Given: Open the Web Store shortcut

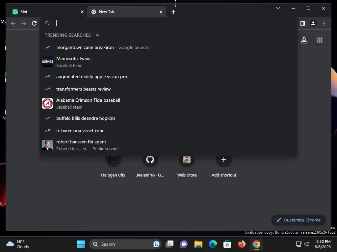Looking at the screenshot, I should [187, 166].
